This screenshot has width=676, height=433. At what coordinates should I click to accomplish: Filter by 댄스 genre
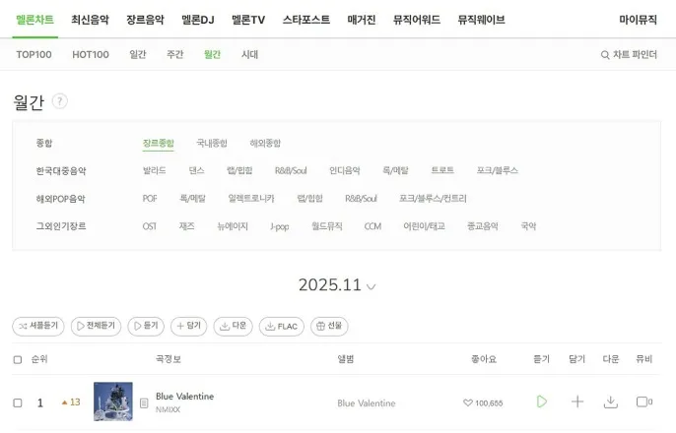click(x=196, y=170)
